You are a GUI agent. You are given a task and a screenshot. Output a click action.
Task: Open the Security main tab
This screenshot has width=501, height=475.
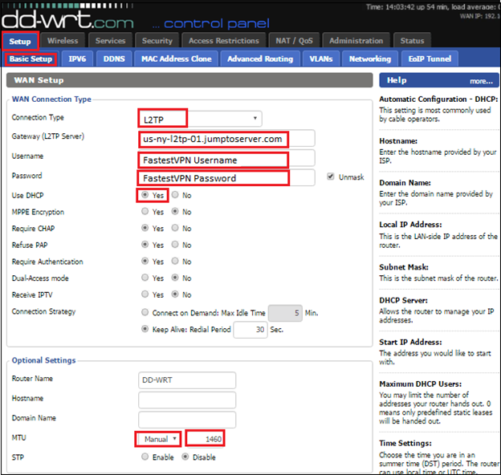click(x=157, y=41)
